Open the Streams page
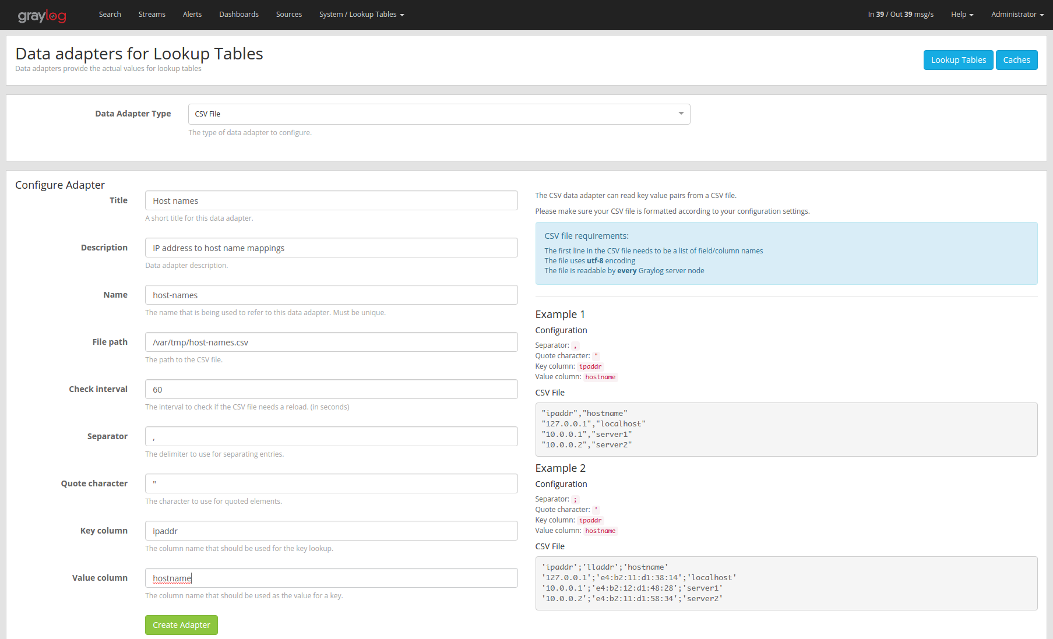Screen dimensions: 1053x639 (x=152, y=15)
